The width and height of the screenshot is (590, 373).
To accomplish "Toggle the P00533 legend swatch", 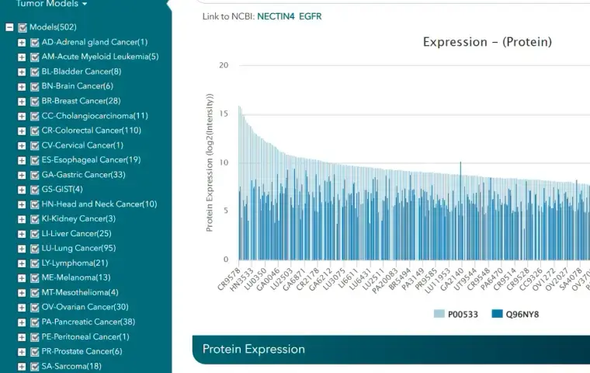I will click(x=439, y=315).
